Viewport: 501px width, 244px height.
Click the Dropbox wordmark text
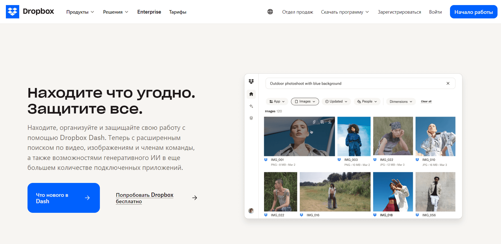(x=38, y=11)
